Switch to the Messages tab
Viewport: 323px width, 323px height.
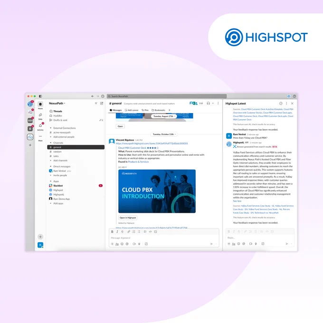[x=116, y=110]
